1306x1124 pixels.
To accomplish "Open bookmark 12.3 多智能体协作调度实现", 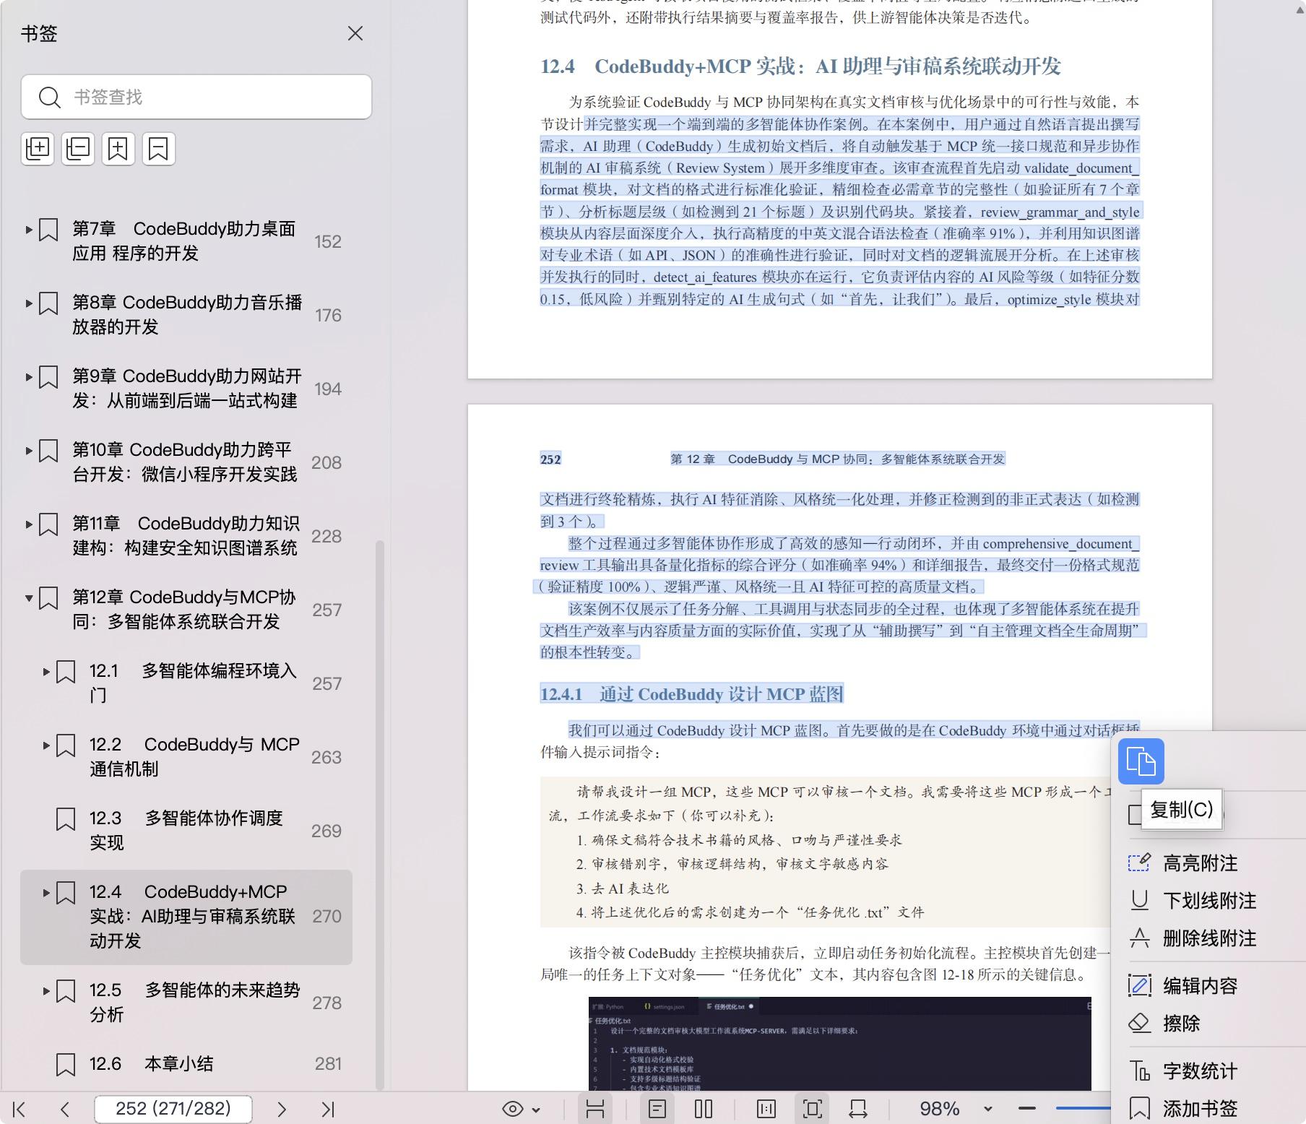I will (x=186, y=831).
